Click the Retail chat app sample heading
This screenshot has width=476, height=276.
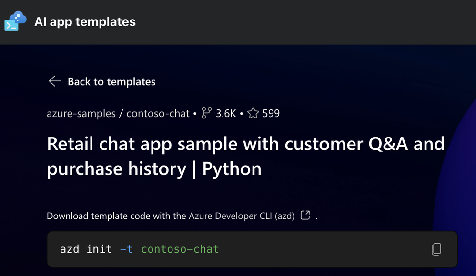[x=245, y=144]
